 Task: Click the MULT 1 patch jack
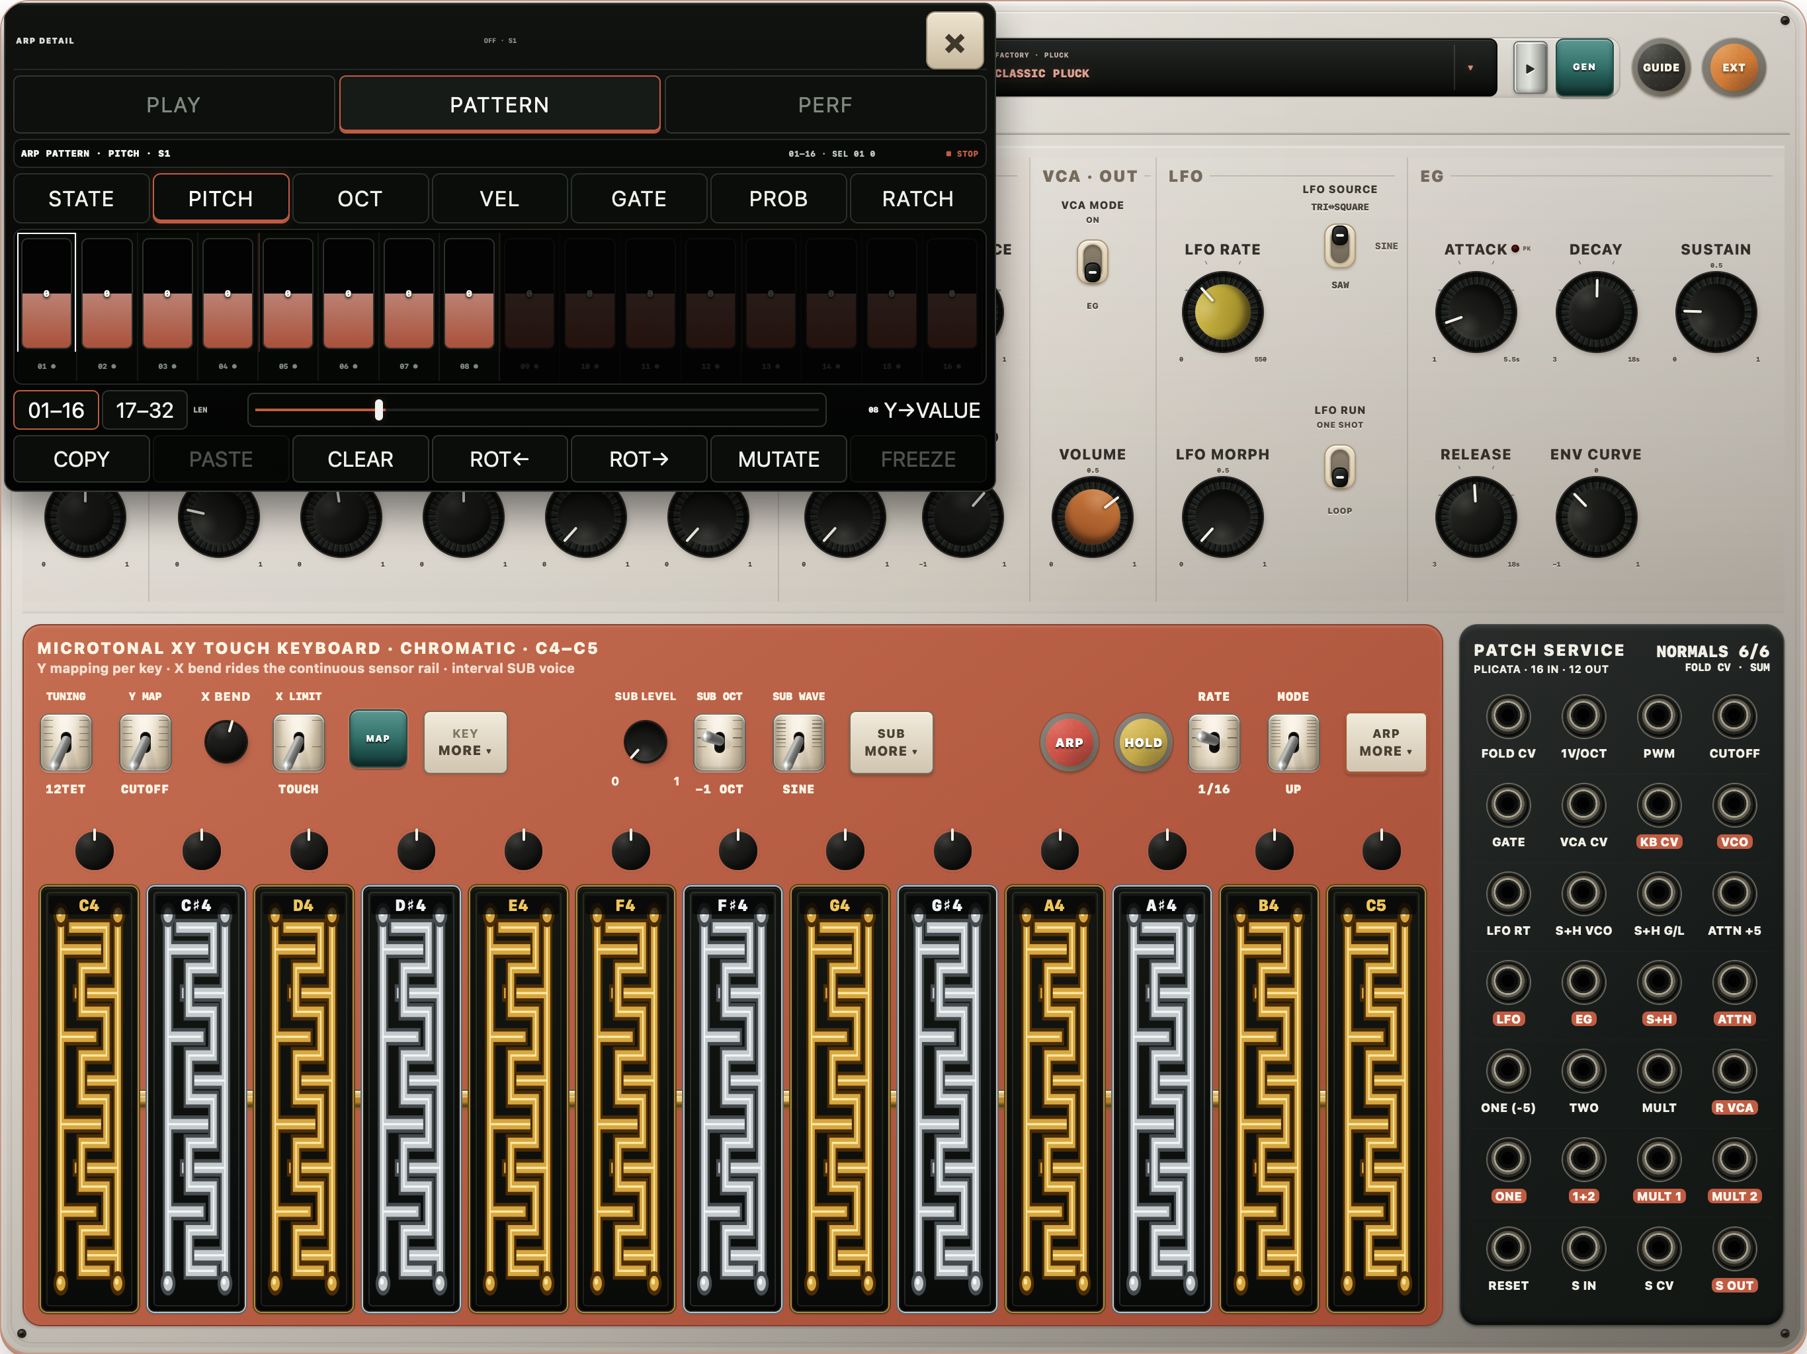(1658, 1159)
